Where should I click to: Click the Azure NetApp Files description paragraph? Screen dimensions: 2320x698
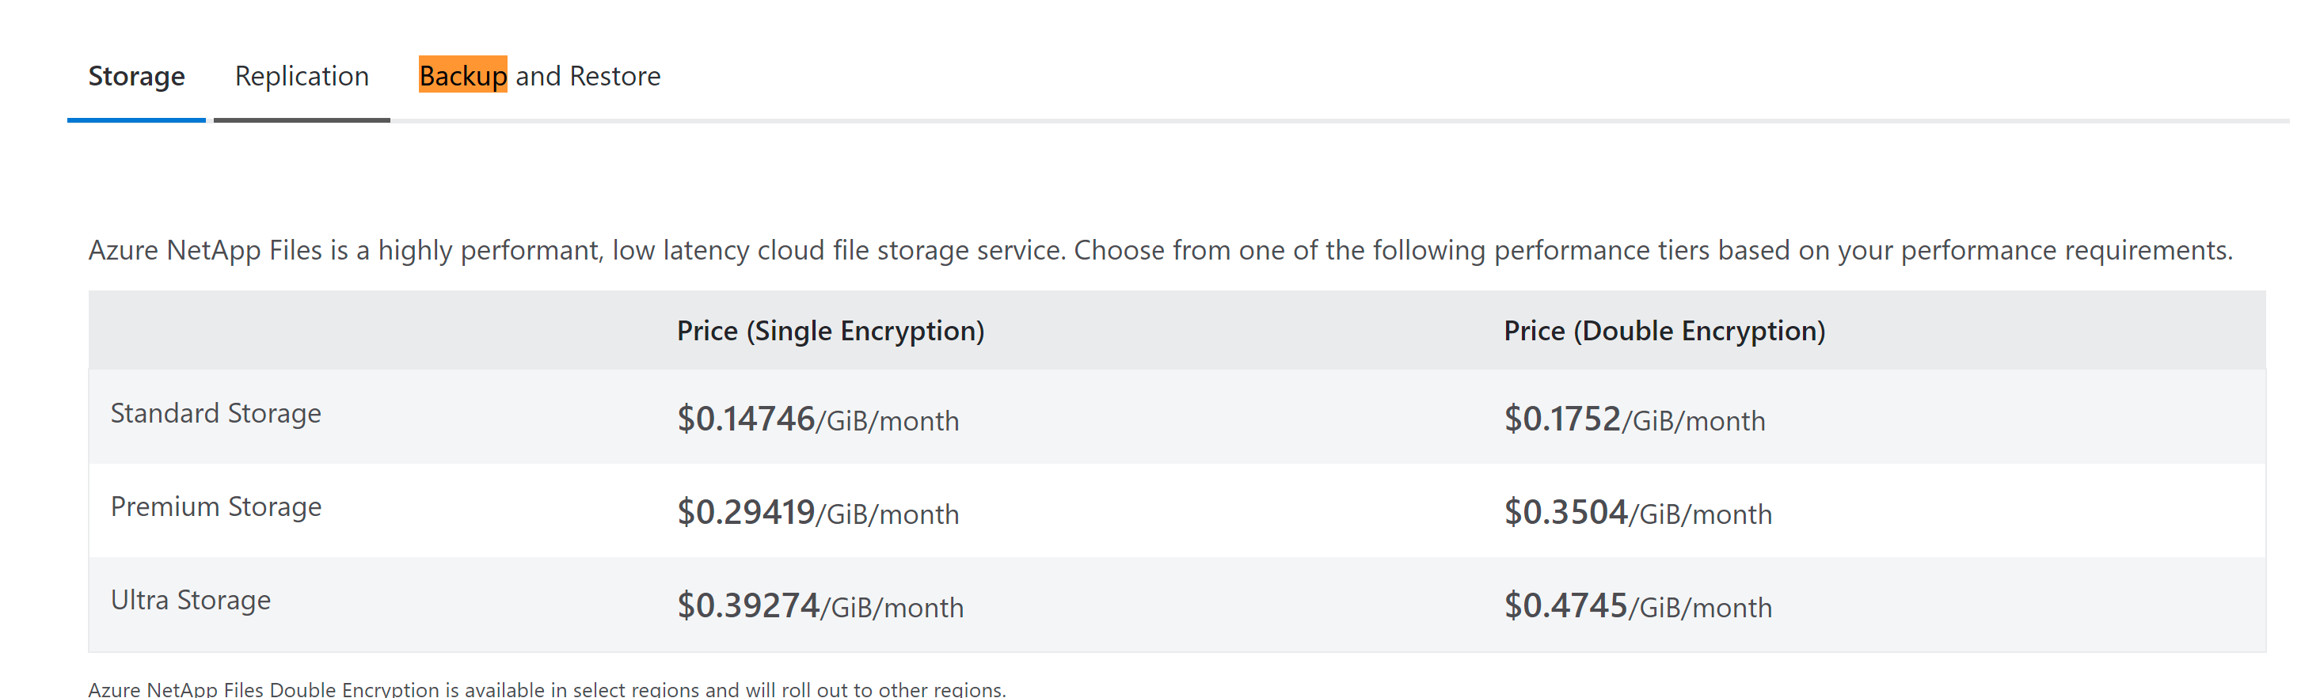click(1160, 250)
